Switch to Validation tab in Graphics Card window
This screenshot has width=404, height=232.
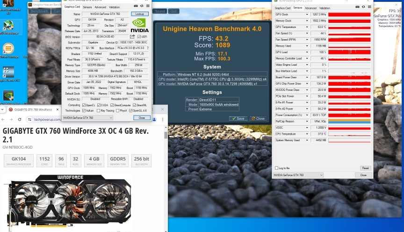click(x=114, y=7)
